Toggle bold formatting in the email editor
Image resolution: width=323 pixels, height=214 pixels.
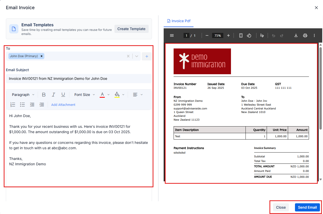pos(44,94)
